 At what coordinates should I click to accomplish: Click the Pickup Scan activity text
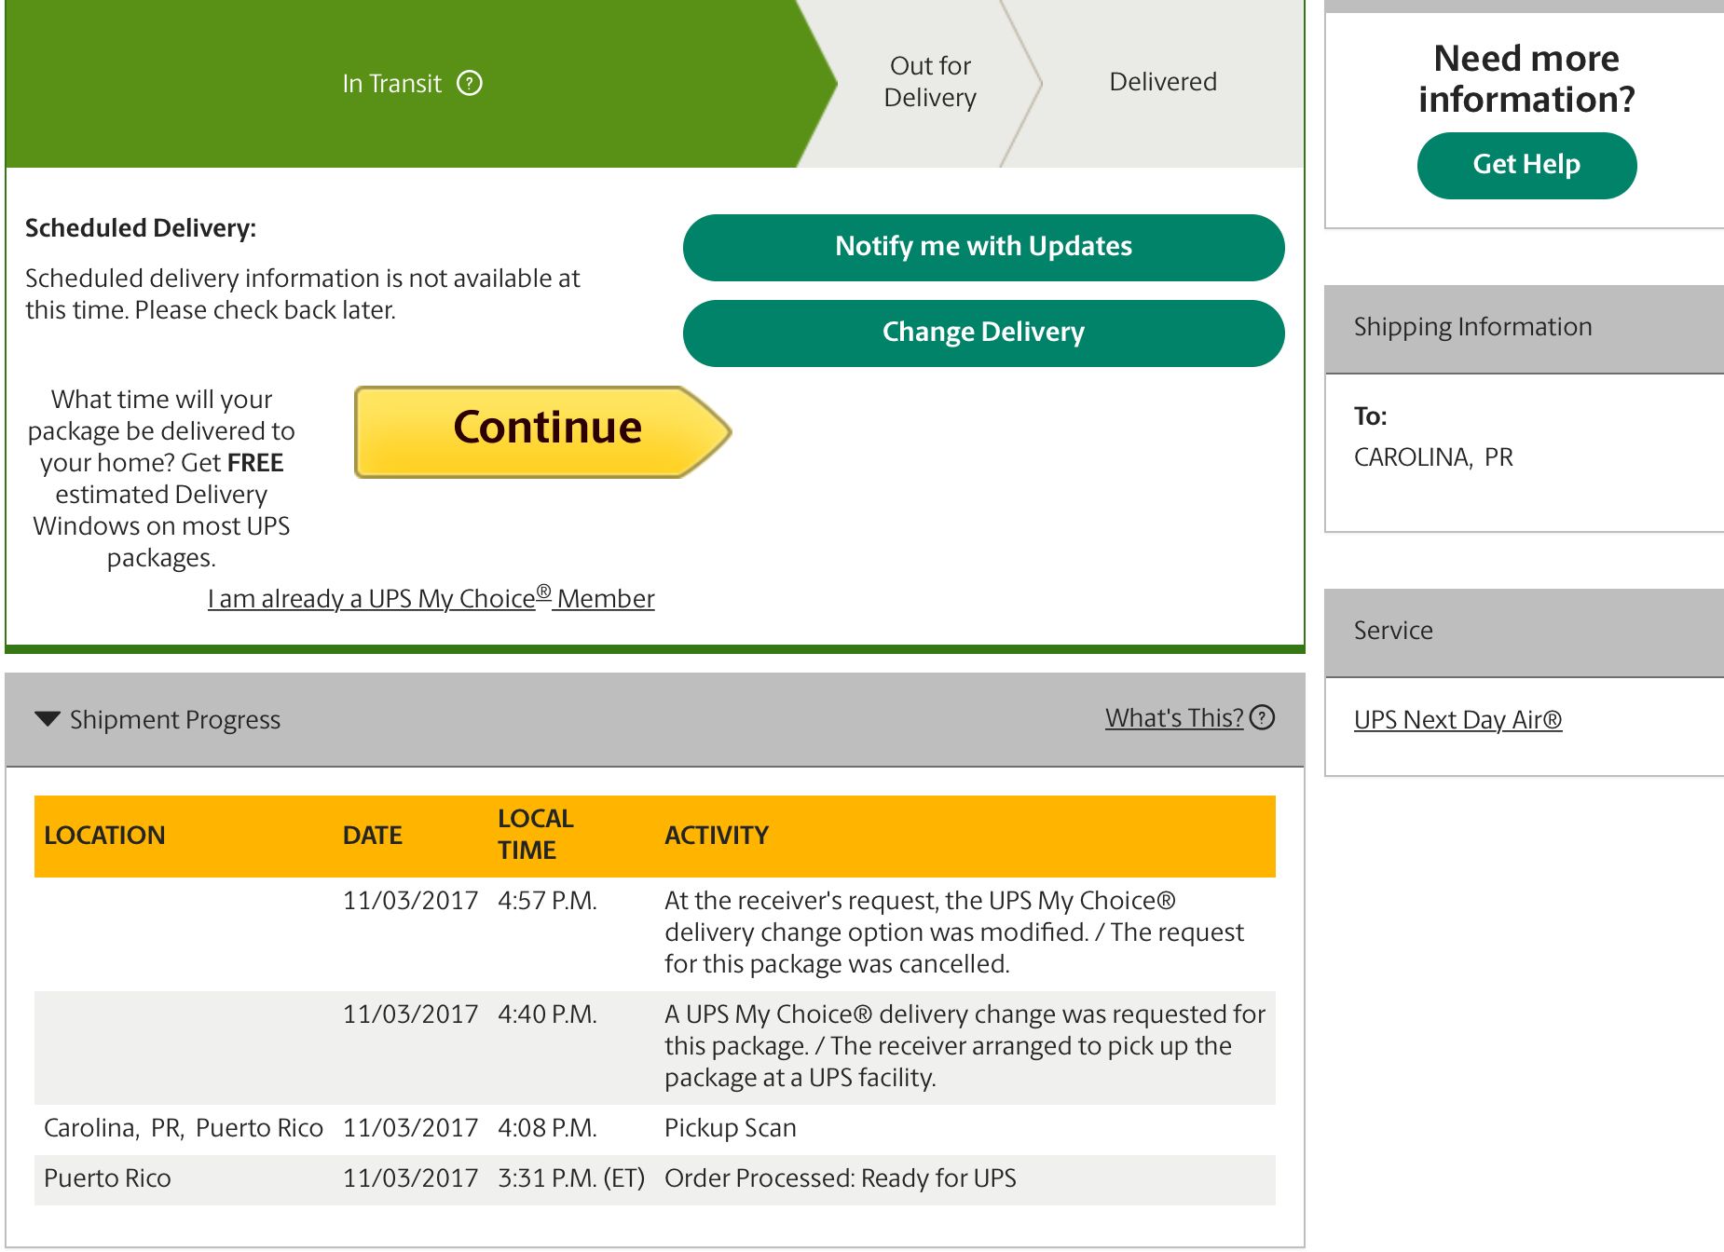pyautogui.click(x=731, y=1128)
